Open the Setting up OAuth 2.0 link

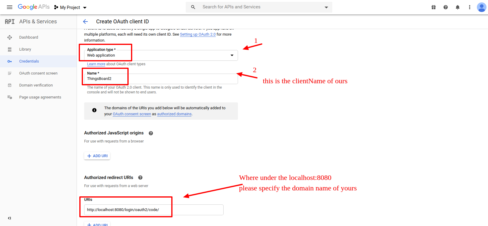pos(198,34)
